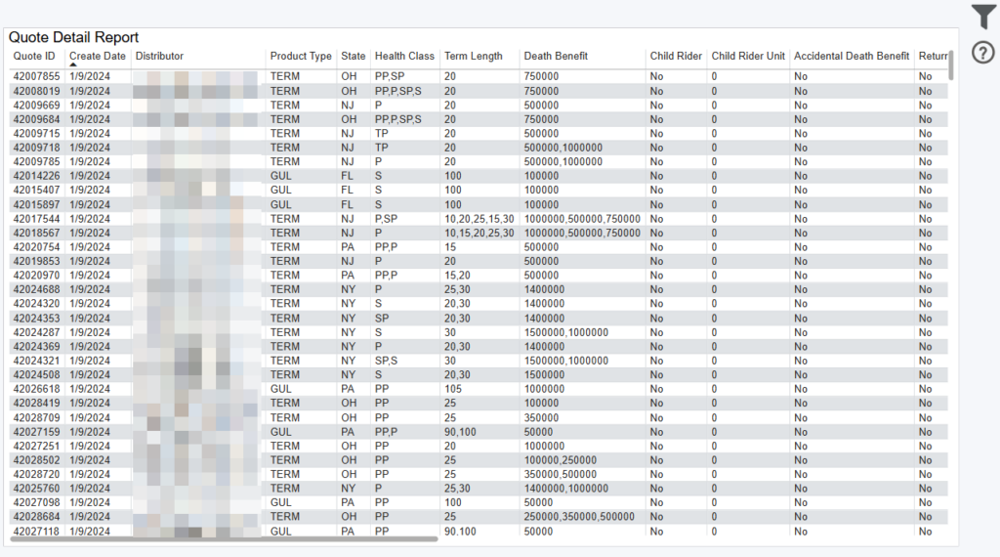
Task: Select the Term Length column header
Action: pyautogui.click(x=473, y=56)
